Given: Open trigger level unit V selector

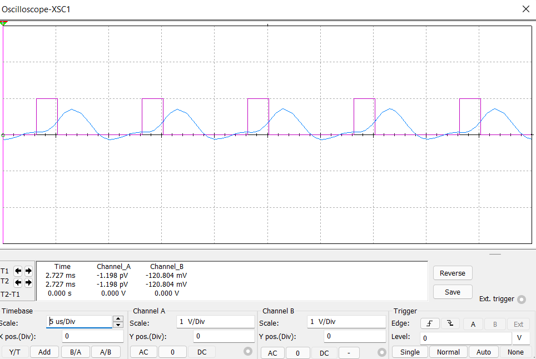Looking at the screenshot, I should (521, 338).
